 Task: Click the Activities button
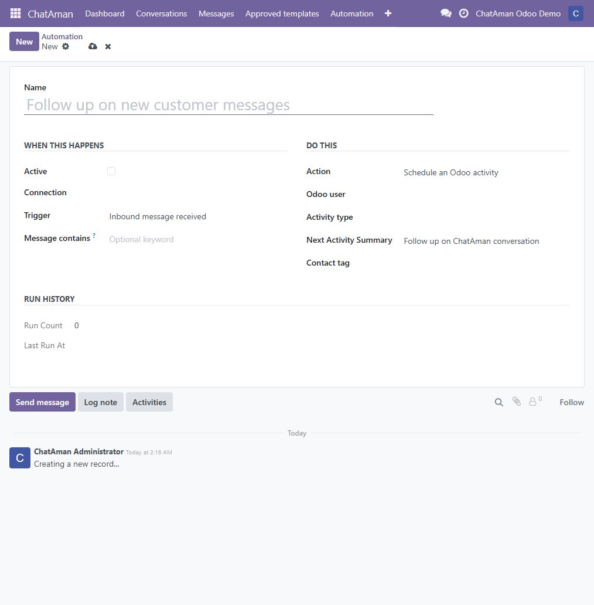pos(149,402)
